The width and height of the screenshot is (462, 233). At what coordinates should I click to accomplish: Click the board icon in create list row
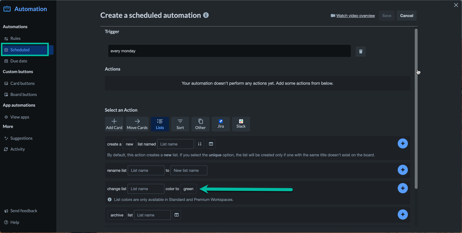211,144
